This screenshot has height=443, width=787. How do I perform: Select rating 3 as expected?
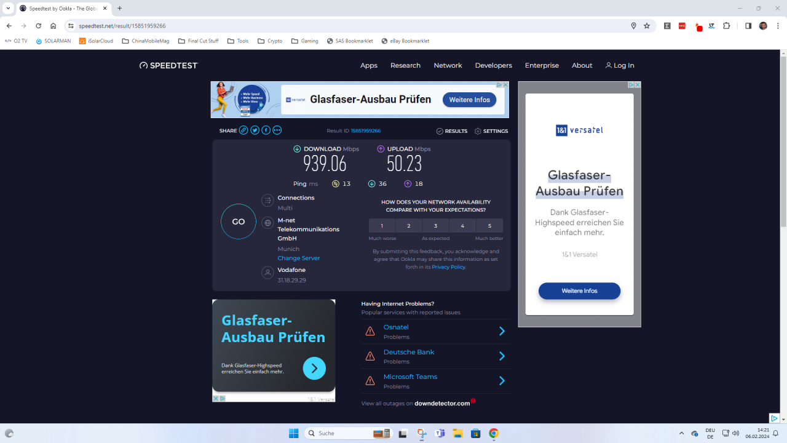click(x=436, y=226)
